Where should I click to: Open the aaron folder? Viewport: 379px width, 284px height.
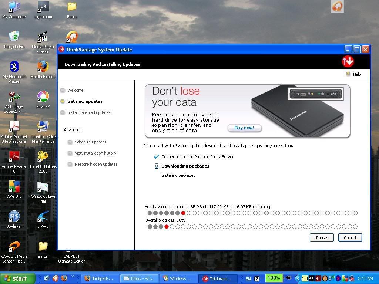(x=43, y=250)
